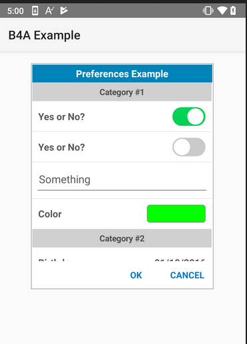Focus the 'Something' text field

click(x=122, y=180)
